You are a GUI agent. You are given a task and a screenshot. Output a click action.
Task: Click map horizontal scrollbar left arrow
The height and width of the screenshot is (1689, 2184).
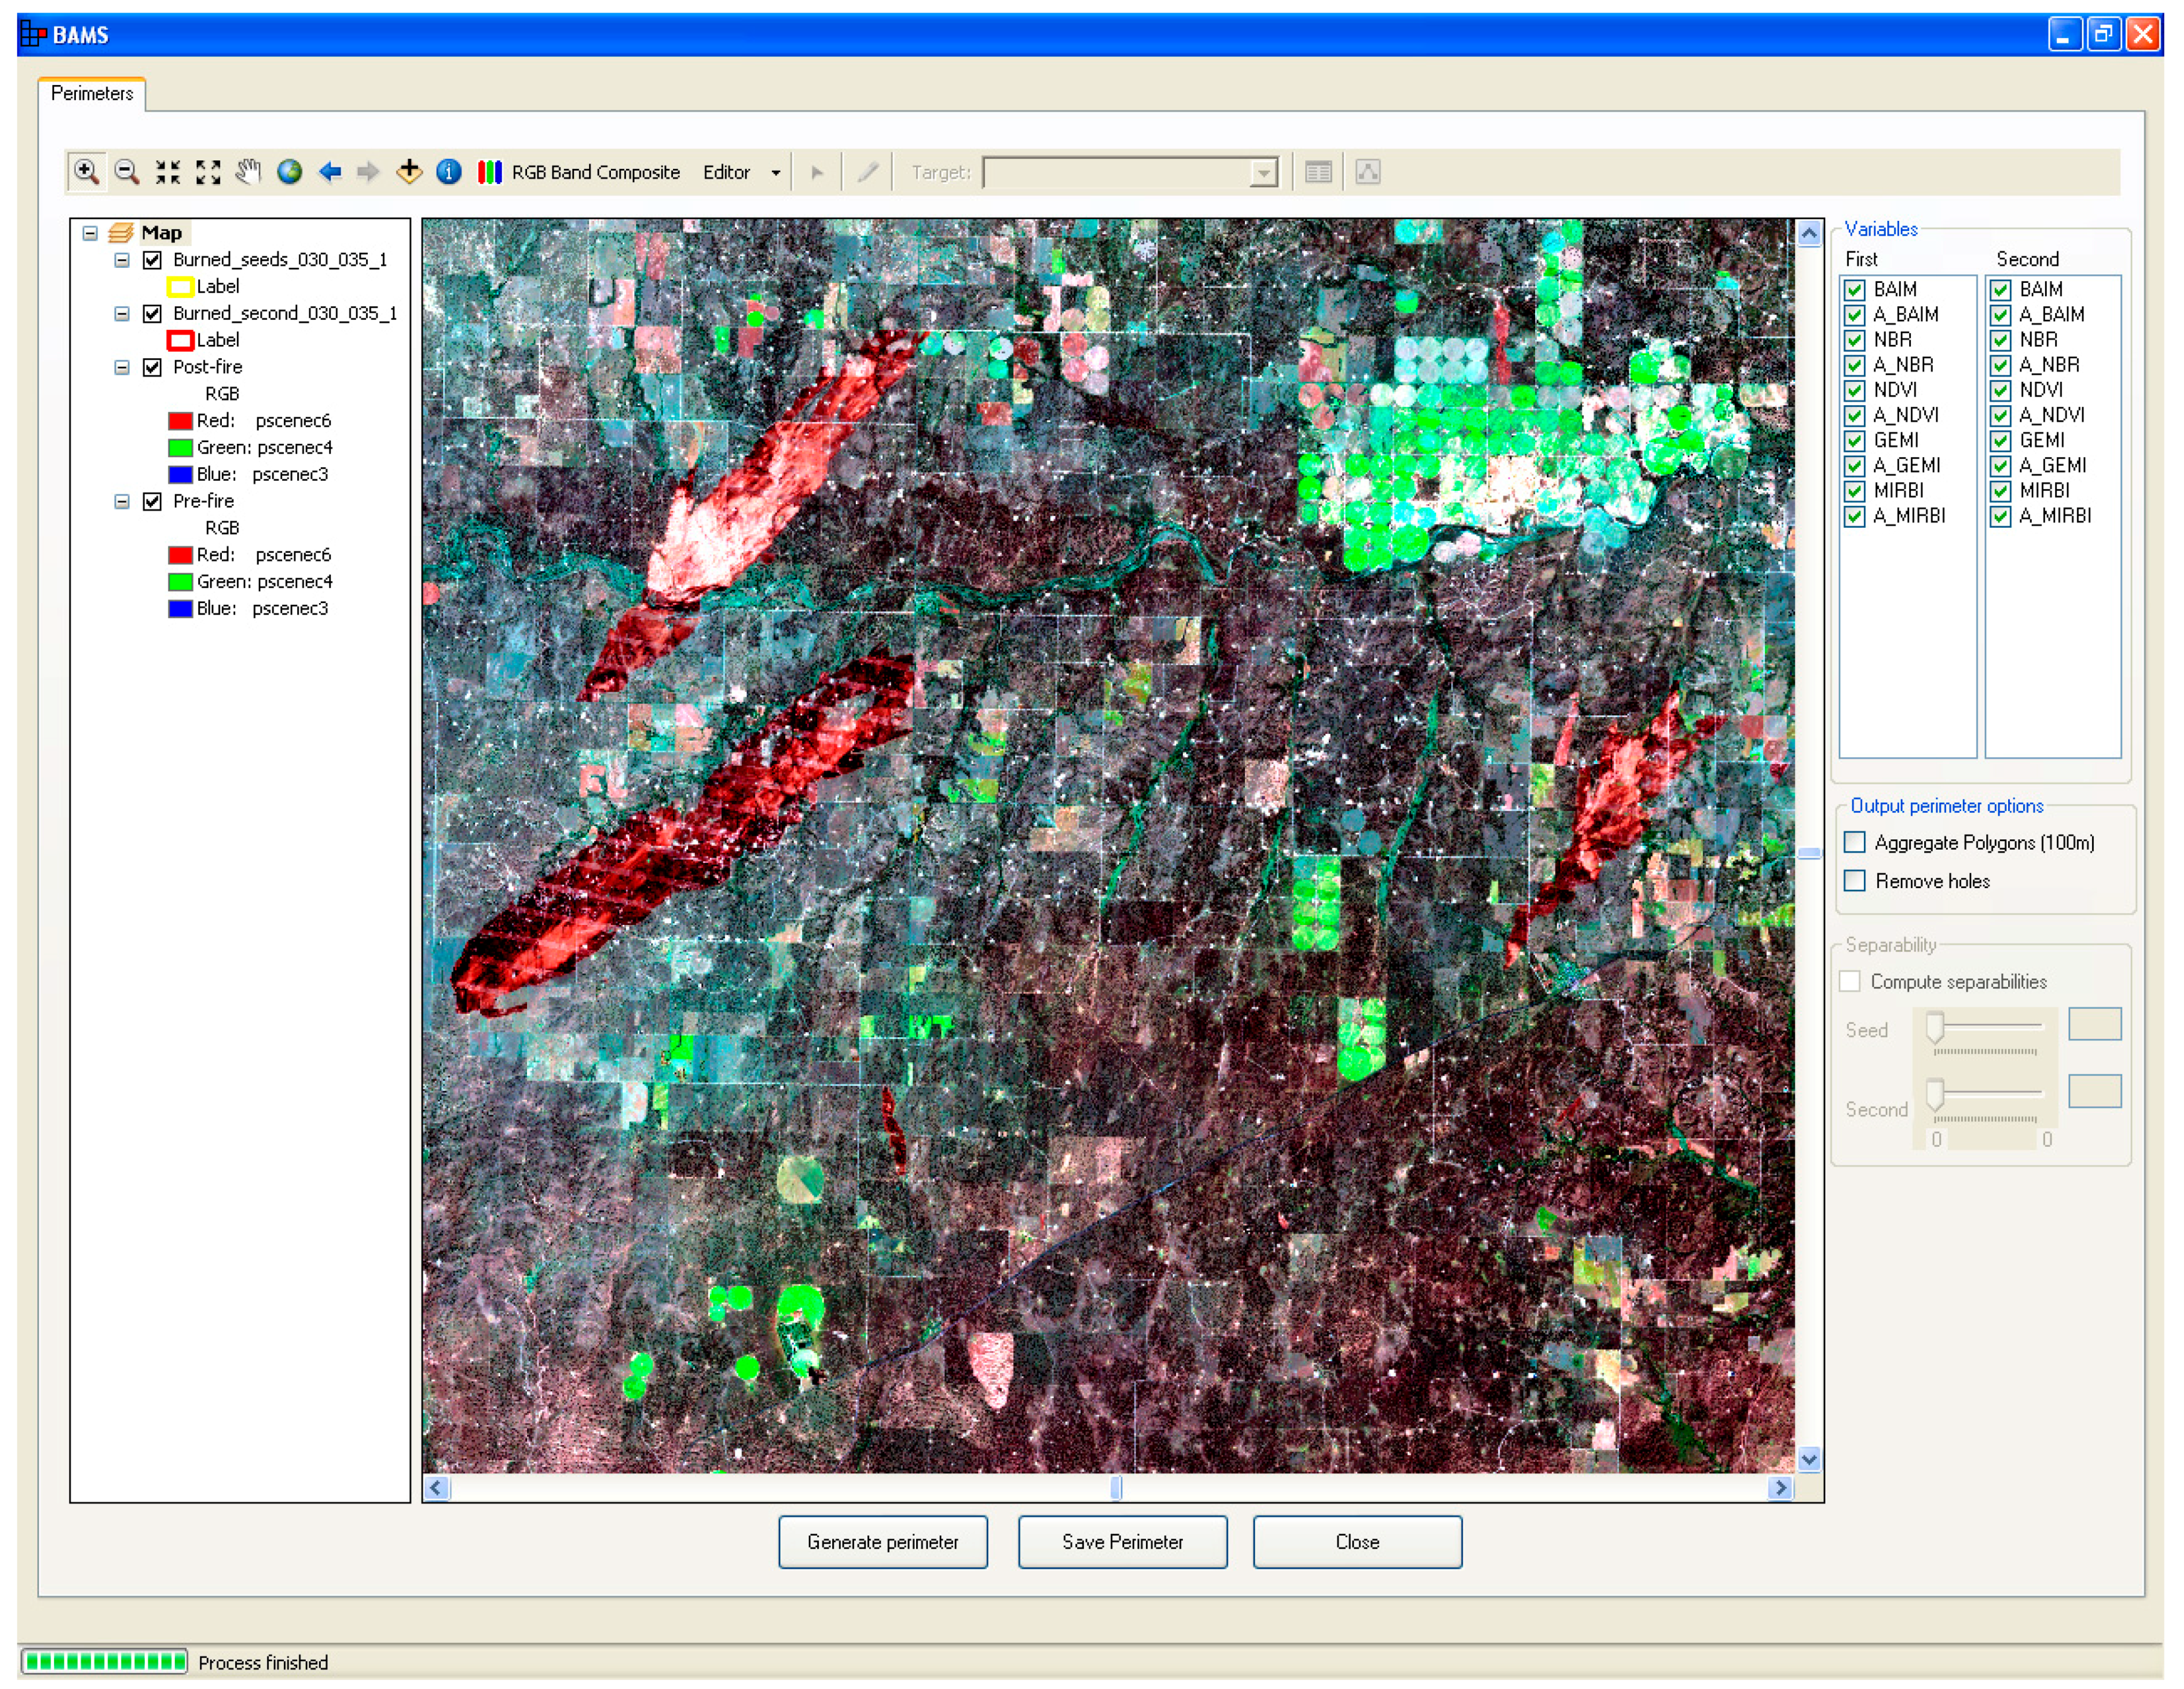pyautogui.click(x=436, y=1489)
